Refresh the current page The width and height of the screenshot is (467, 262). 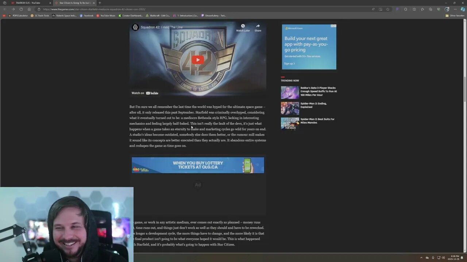[x=21, y=9]
